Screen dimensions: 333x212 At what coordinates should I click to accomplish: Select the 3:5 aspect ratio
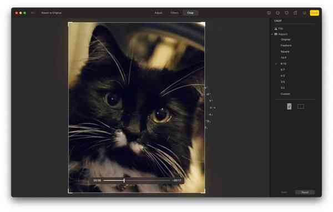click(x=282, y=82)
